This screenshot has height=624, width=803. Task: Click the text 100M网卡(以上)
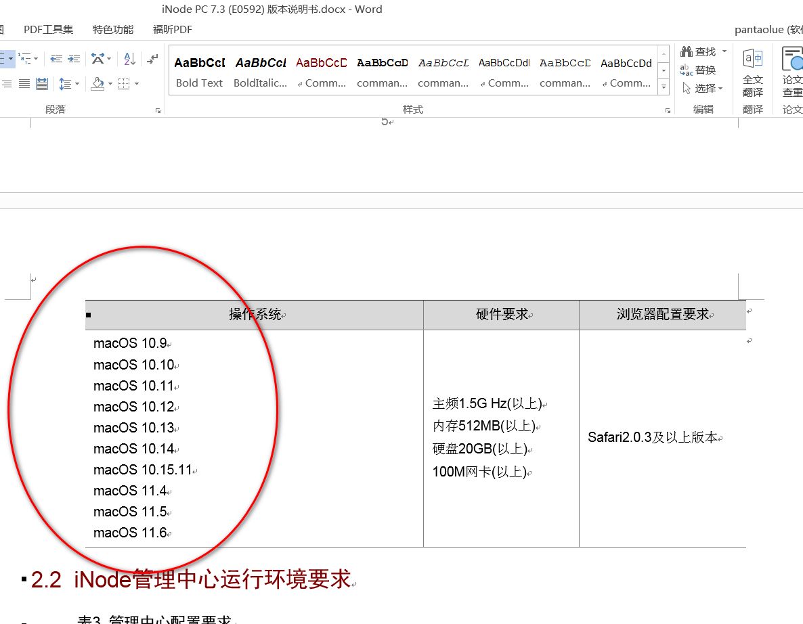click(x=479, y=472)
